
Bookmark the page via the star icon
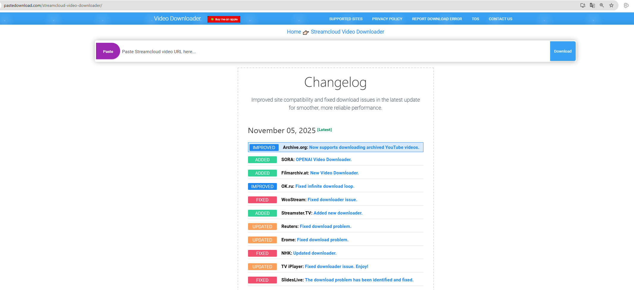point(611,5)
